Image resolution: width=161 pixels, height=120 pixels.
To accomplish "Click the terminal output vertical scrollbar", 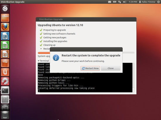I will point(133,78).
